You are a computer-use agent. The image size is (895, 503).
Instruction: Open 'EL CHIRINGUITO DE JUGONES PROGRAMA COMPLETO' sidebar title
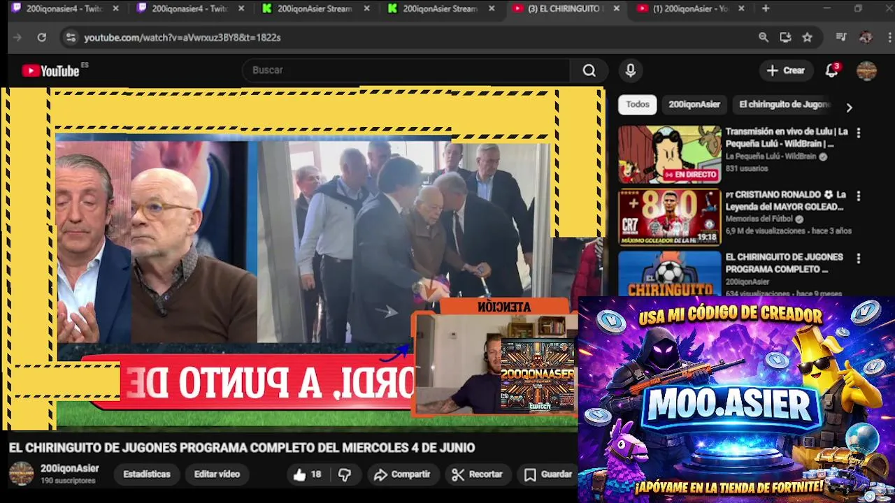point(784,263)
